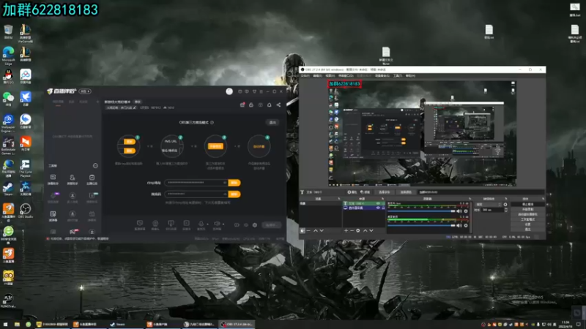Adjust transition duration stepper arrows in OBS
This screenshot has height=329, width=586.
505,210
